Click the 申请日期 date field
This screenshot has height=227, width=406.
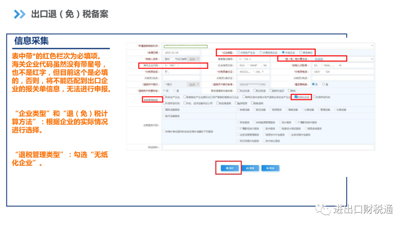tap(181, 53)
